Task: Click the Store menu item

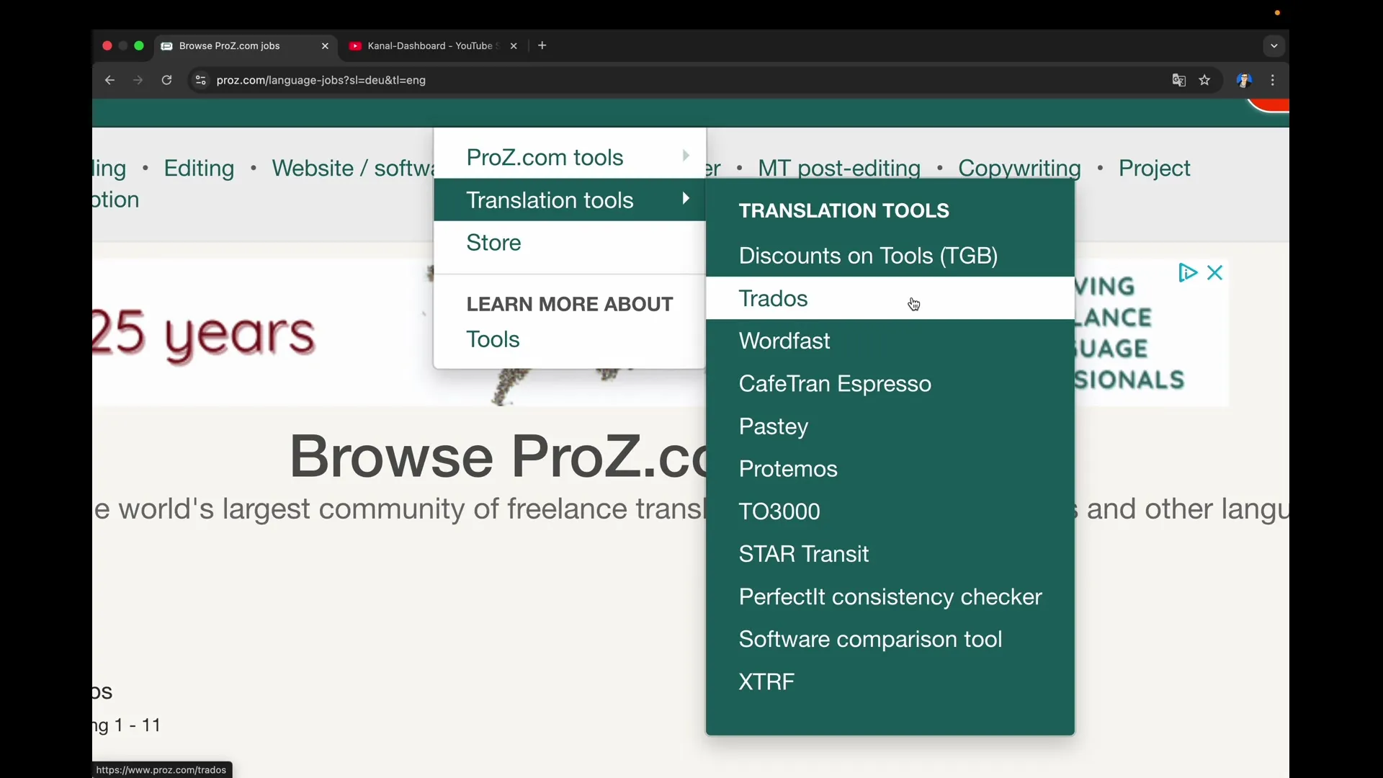Action: click(494, 243)
